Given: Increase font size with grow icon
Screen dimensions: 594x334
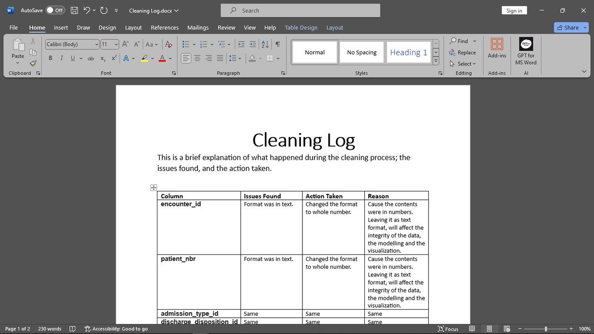Looking at the screenshot, I should pyautogui.click(x=125, y=44).
